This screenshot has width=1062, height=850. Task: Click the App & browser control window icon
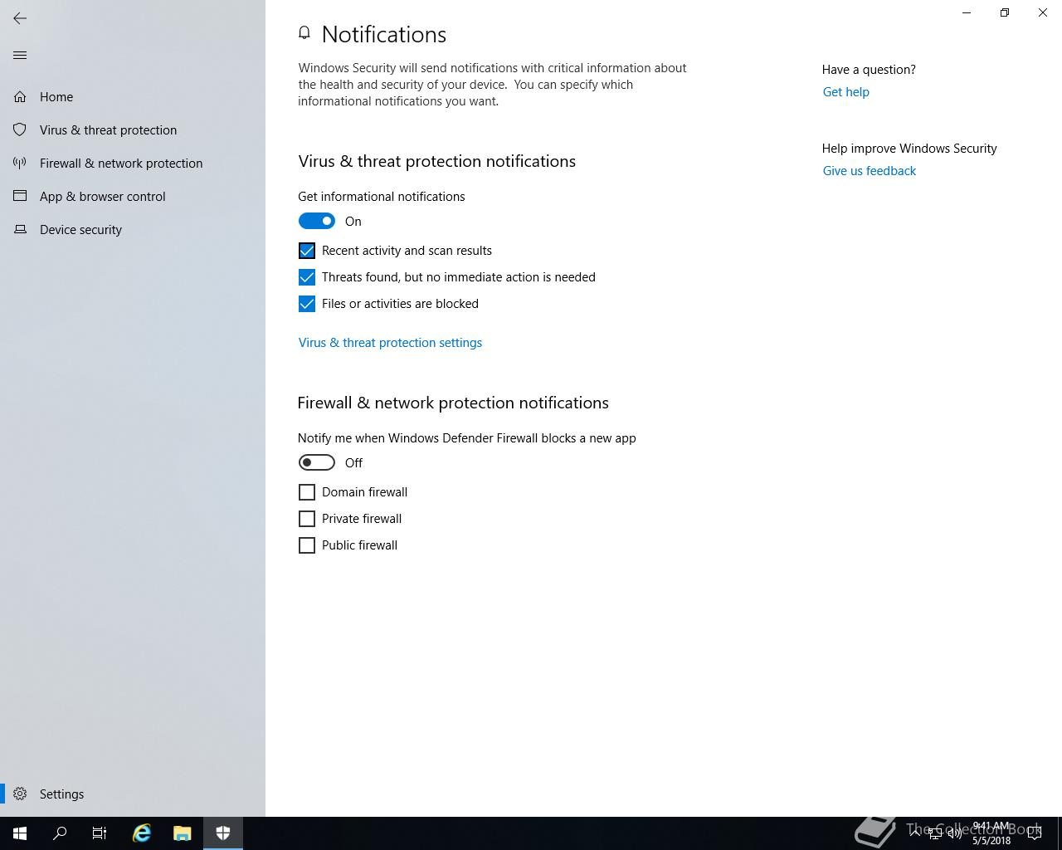(20, 197)
